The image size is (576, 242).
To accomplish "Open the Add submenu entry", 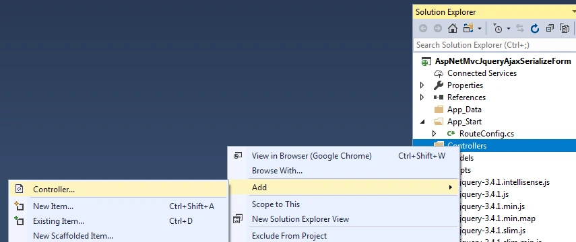I will 343,188.
